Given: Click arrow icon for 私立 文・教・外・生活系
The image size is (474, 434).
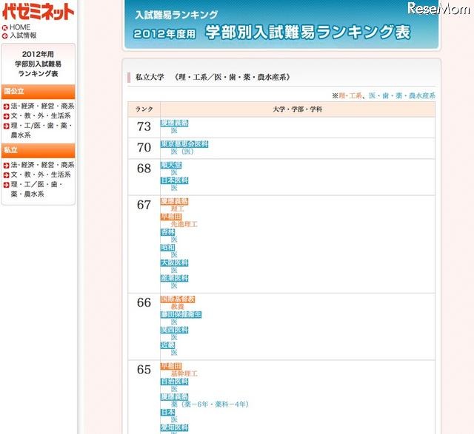Looking at the screenshot, I should (6, 174).
